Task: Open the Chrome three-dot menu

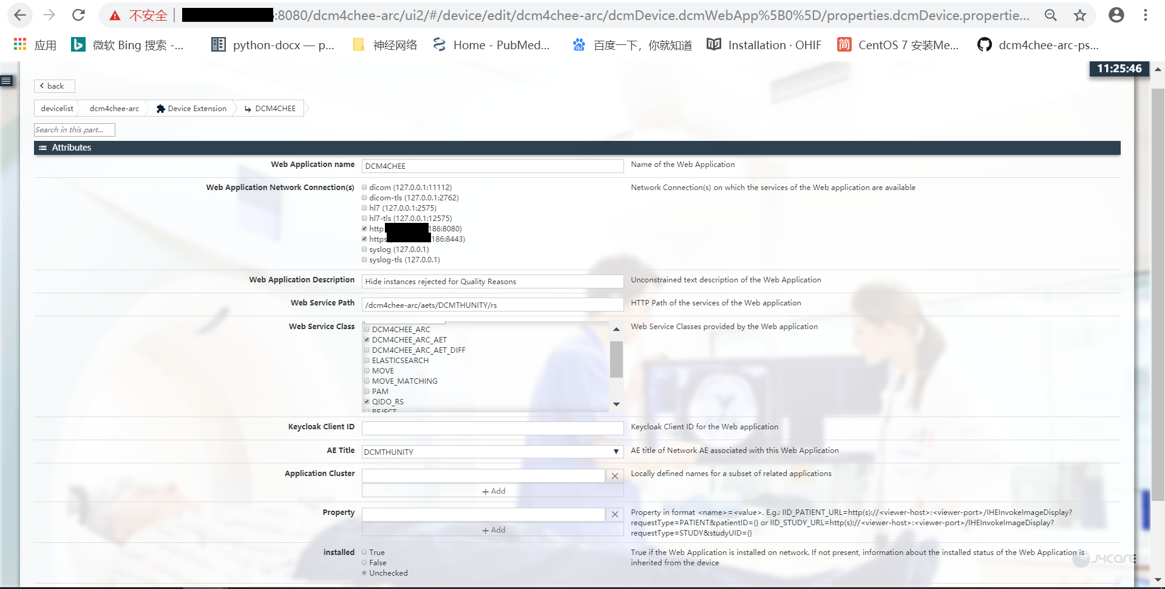Action: click(x=1146, y=15)
